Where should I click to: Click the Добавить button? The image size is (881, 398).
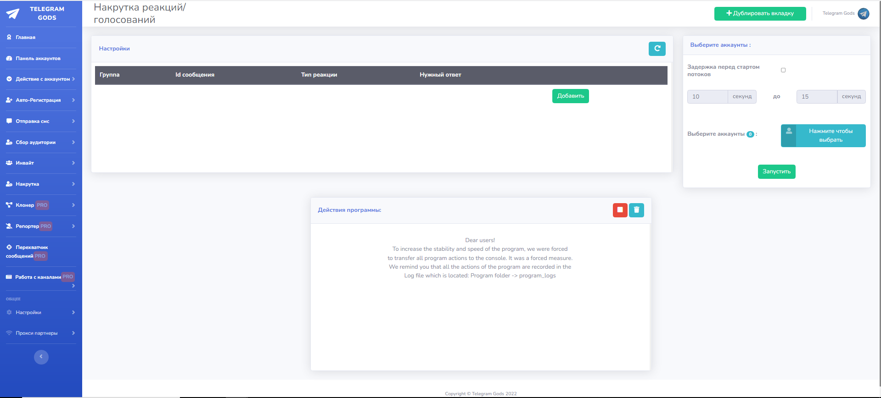pyautogui.click(x=571, y=96)
